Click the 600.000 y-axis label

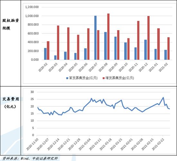pos(33,33)
